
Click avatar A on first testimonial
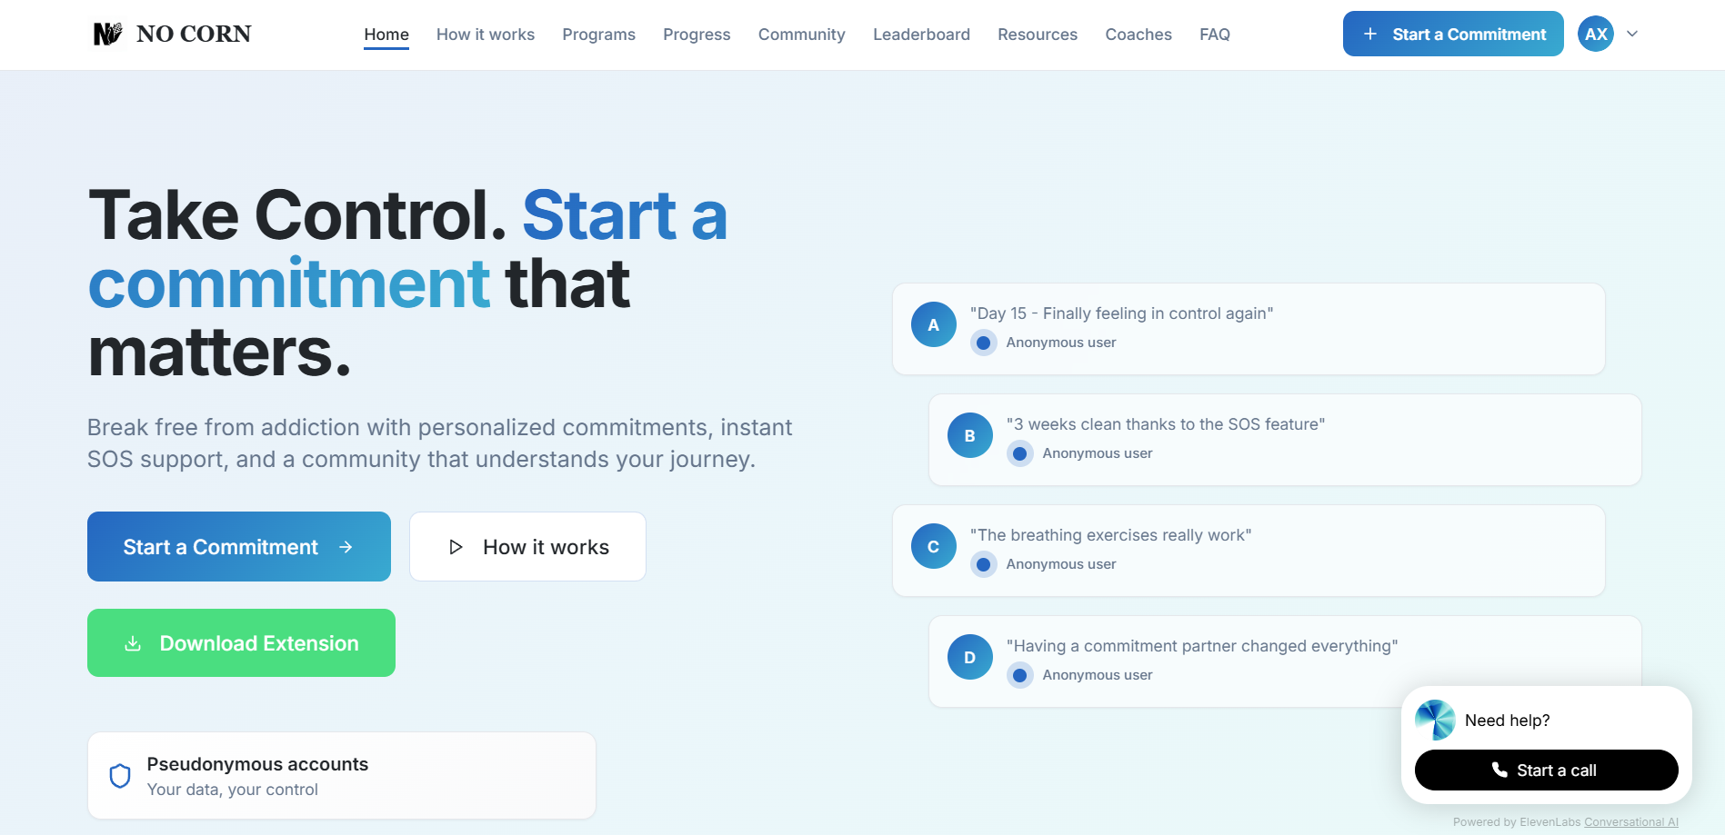[x=933, y=325]
